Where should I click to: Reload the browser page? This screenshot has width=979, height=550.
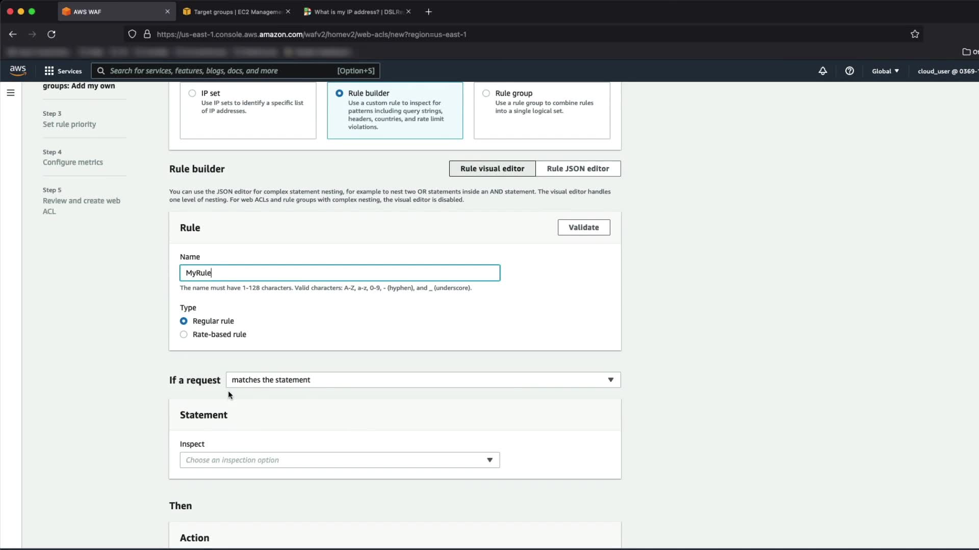[51, 34]
